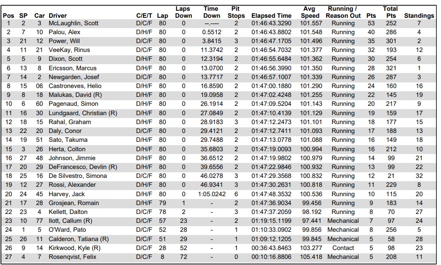
Task: Select driver name McLaughlin, Scott
Action: pos(73,23)
